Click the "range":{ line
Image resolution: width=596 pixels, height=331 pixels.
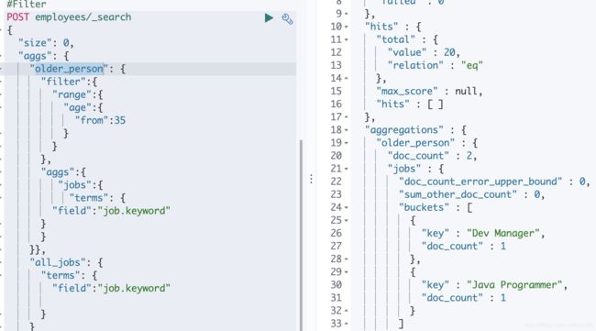pos(78,94)
